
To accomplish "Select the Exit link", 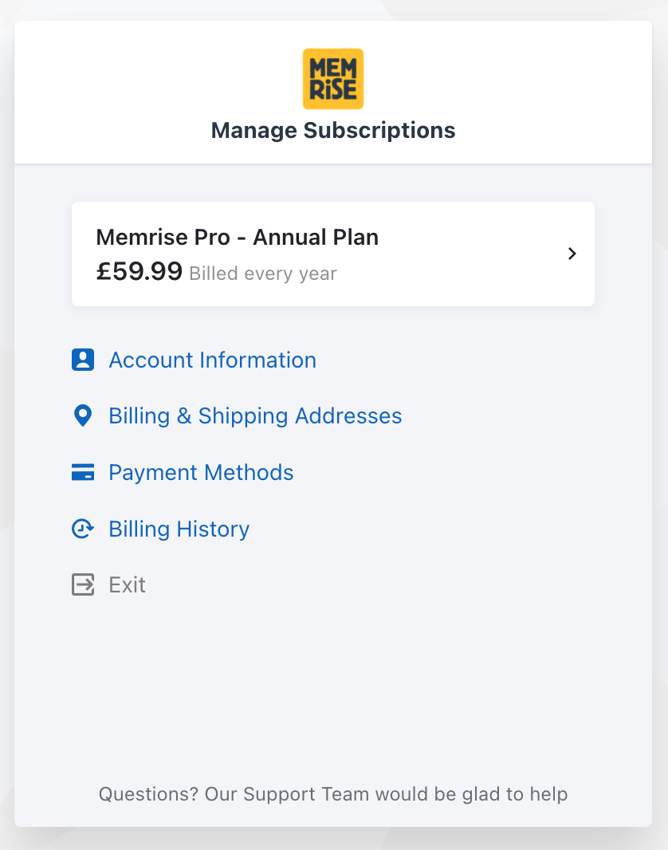I will [x=128, y=585].
